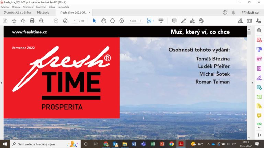264x148 pixels.
Task: Open Fill & Sign tool in right panel
Action: (259, 78)
